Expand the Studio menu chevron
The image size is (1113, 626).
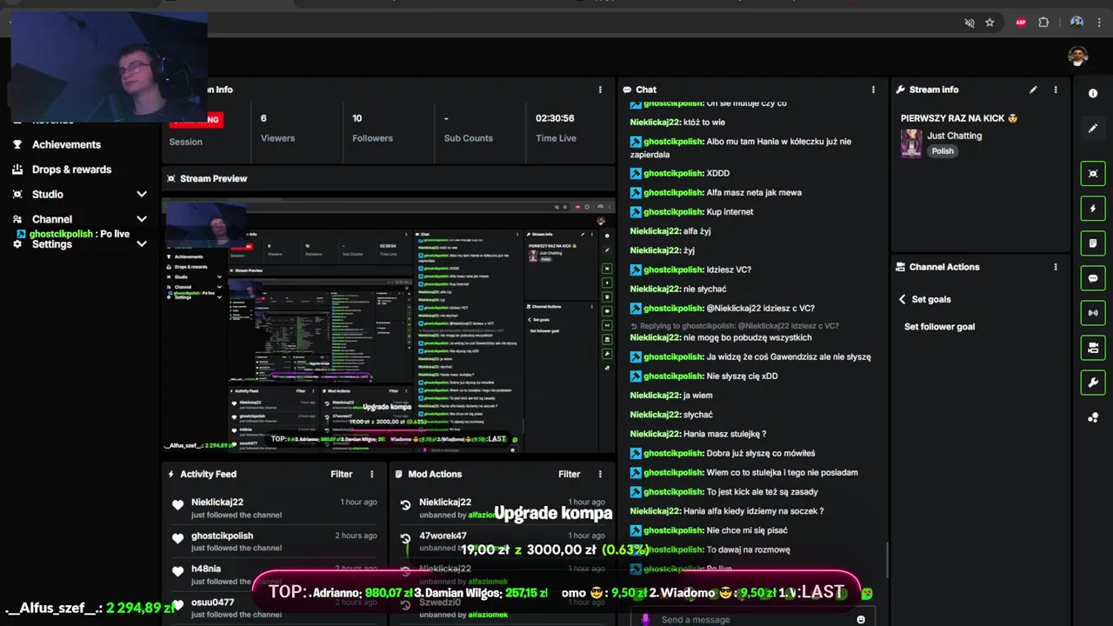pos(142,194)
